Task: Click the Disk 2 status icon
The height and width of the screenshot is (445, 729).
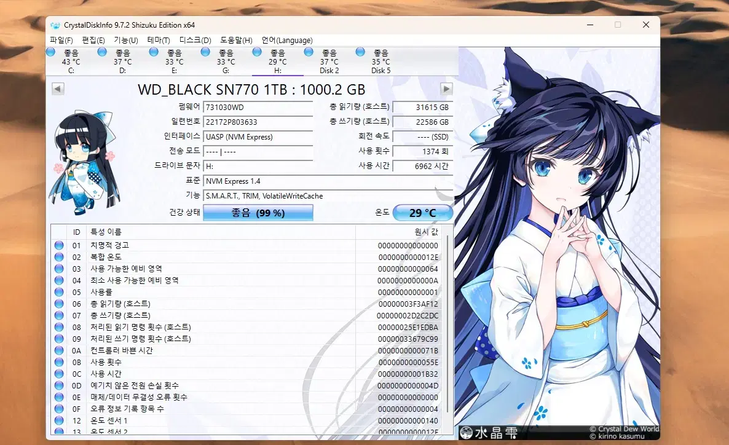Action: point(309,52)
